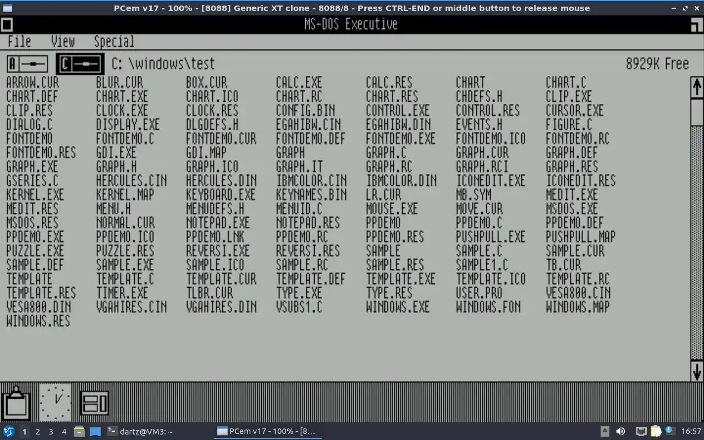Click the minimized Clipboard icon
This screenshot has height=440, width=704.
[16, 403]
